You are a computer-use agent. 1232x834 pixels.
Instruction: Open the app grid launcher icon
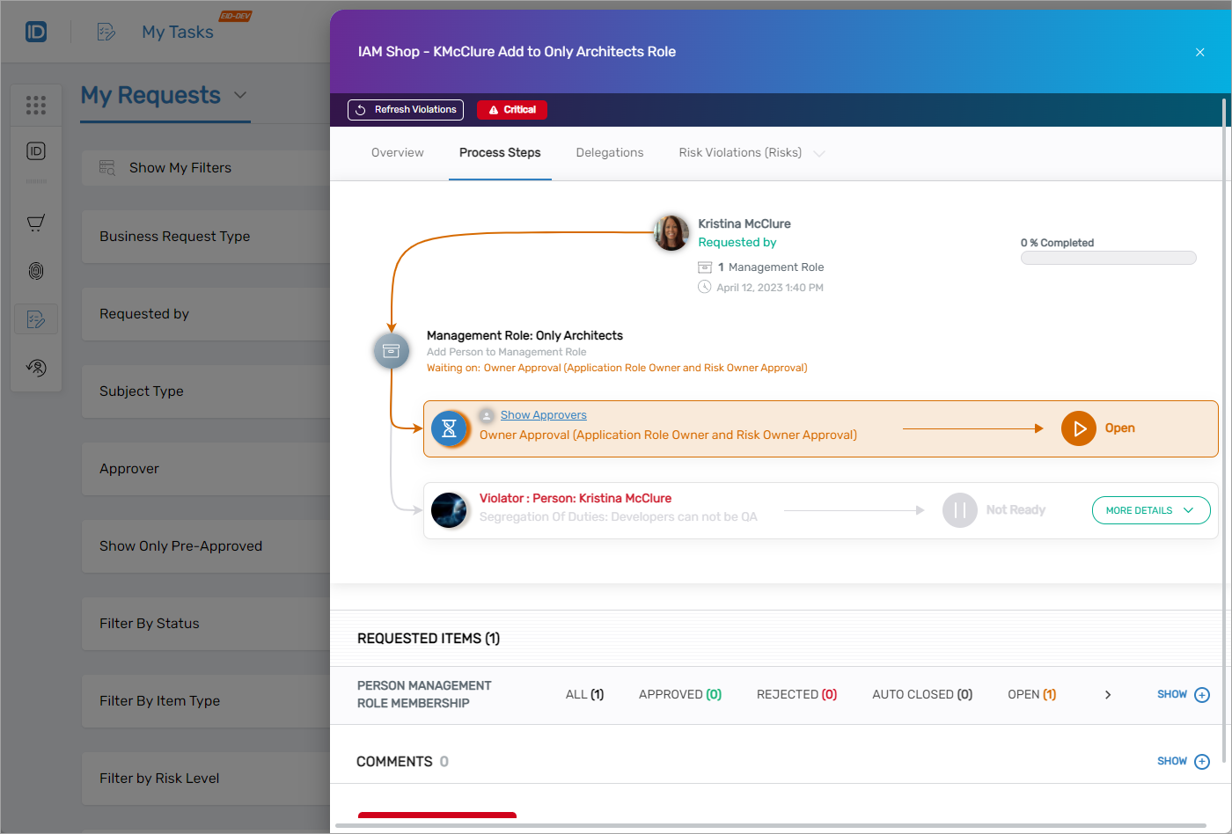coord(35,104)
